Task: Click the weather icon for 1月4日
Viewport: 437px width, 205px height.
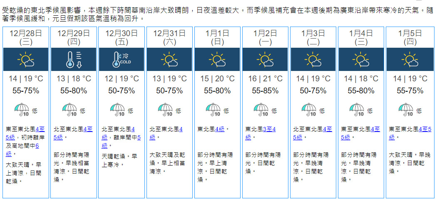Action: [x=361, y=60]
